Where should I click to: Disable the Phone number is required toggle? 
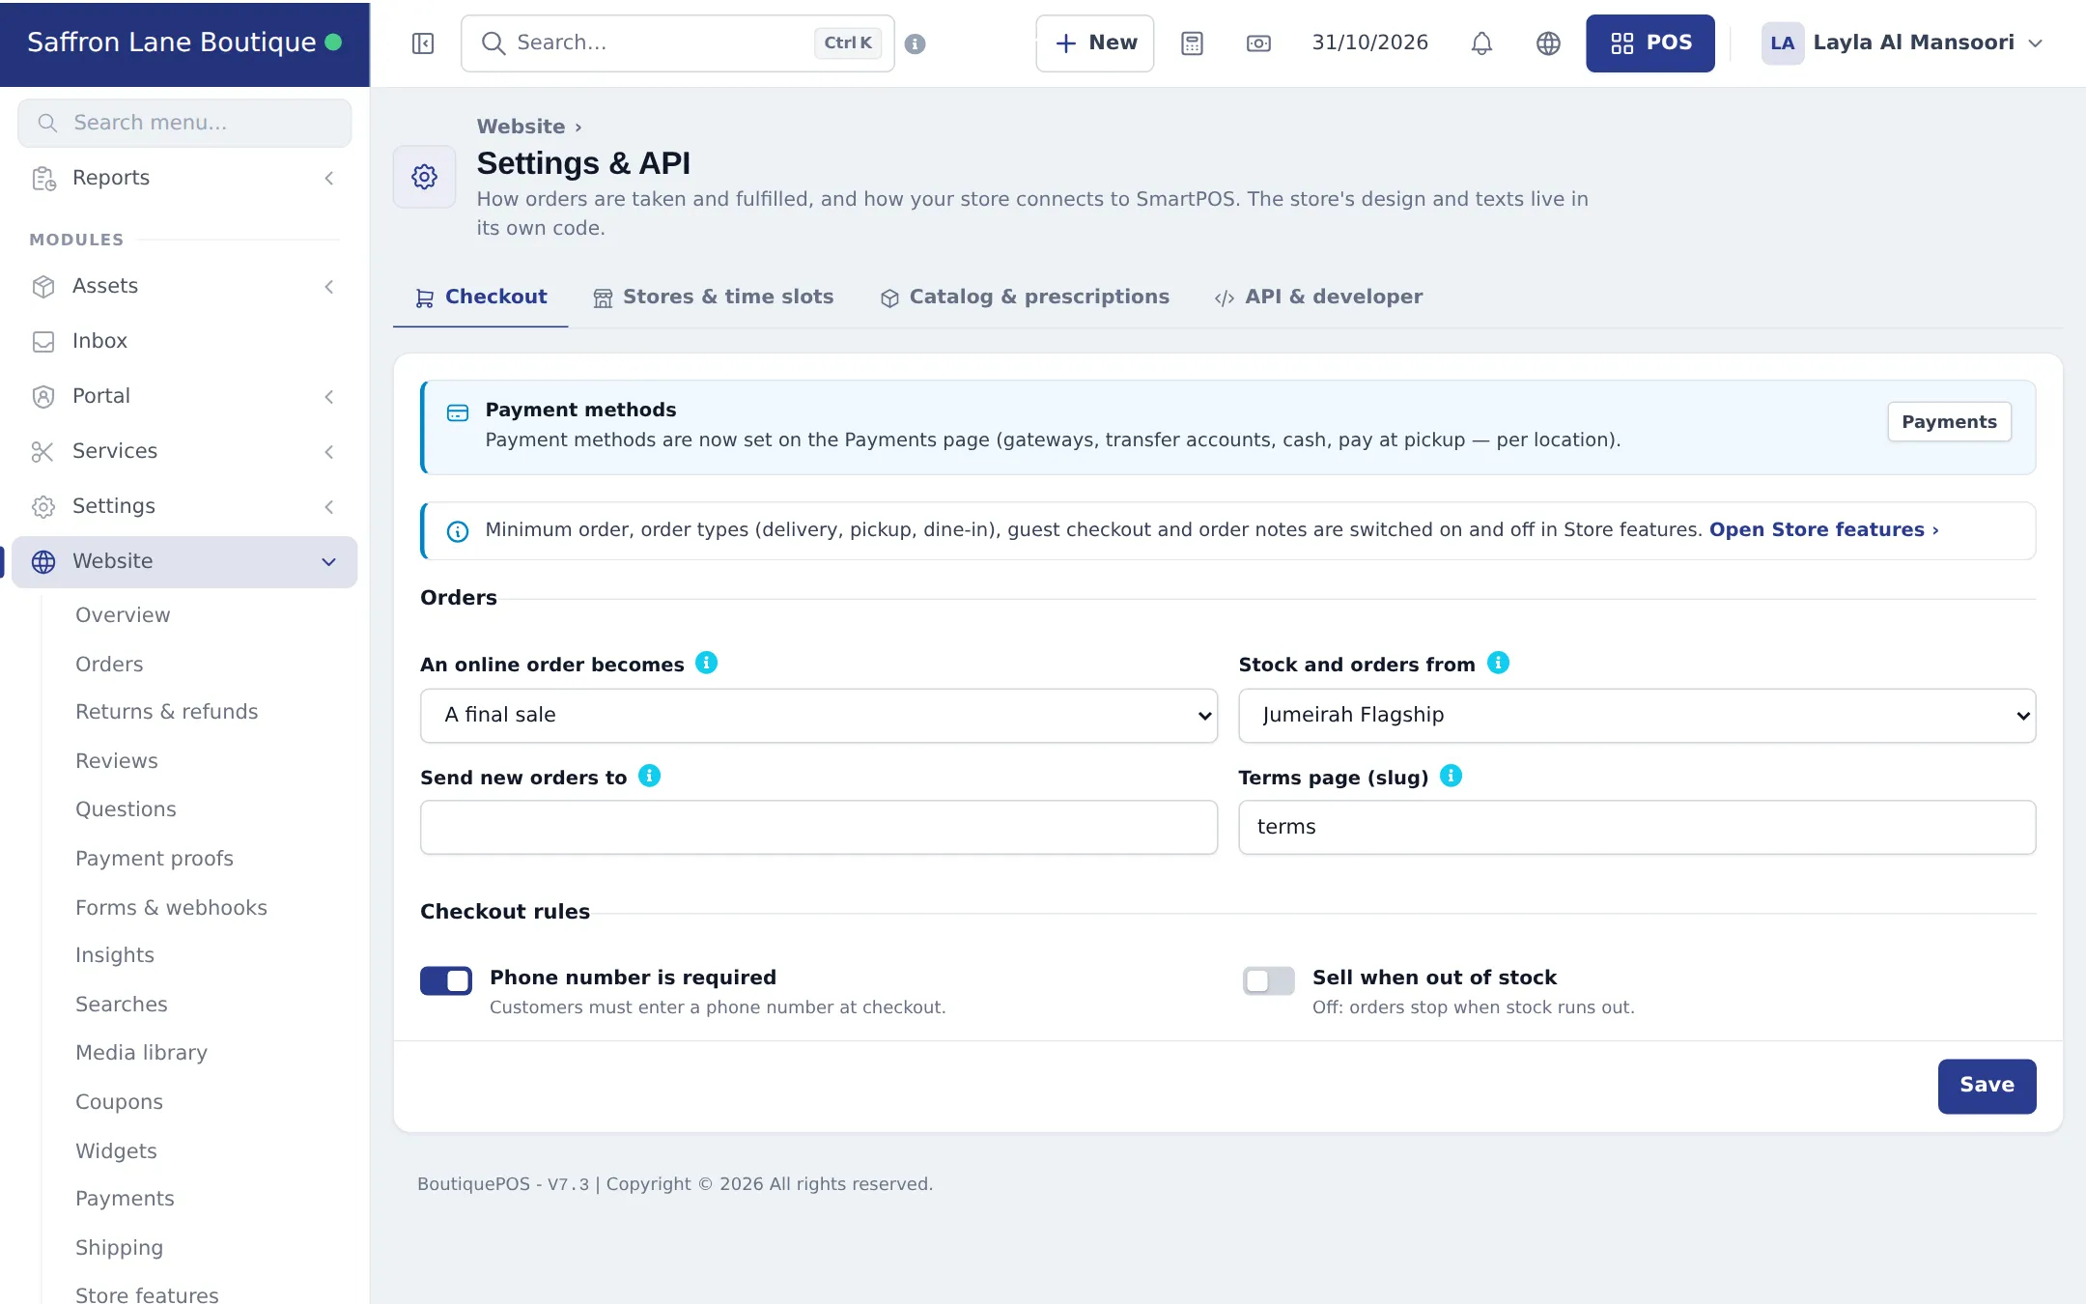(446, 980)
